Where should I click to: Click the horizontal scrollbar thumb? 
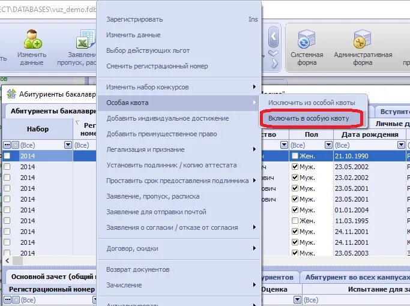[18, 260]
